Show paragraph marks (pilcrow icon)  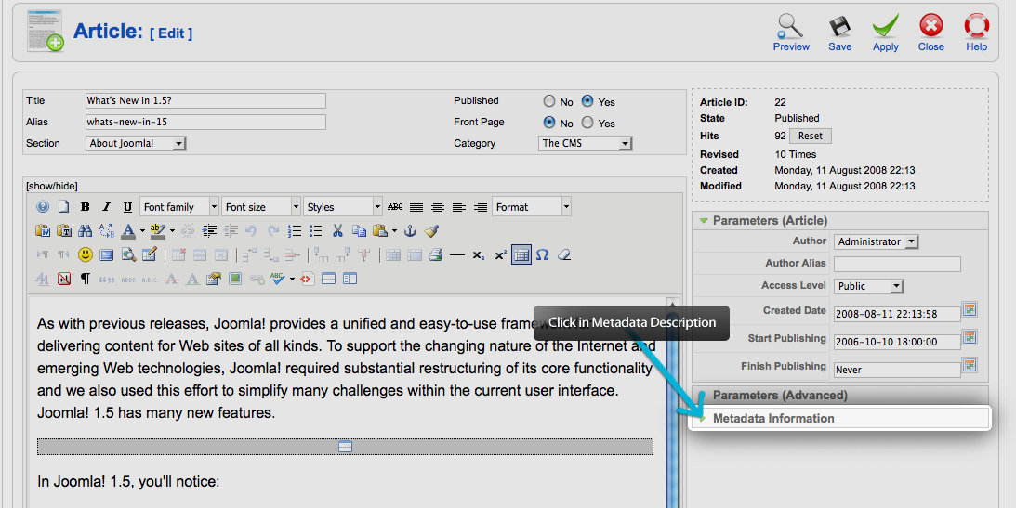click(x=85, y=279)
